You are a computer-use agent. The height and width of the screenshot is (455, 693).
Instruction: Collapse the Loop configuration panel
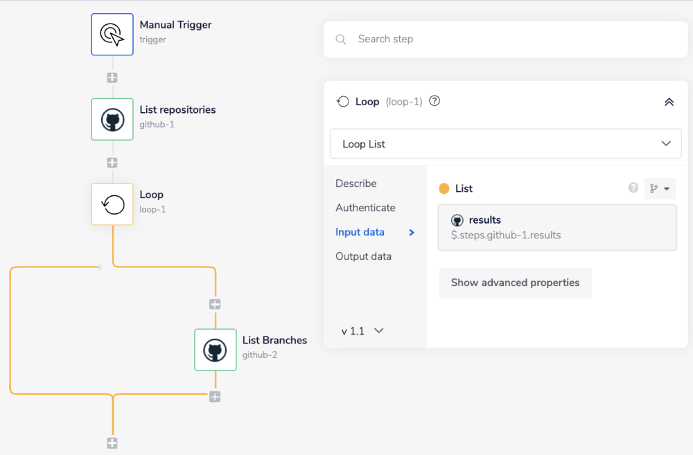pos(669,101)
